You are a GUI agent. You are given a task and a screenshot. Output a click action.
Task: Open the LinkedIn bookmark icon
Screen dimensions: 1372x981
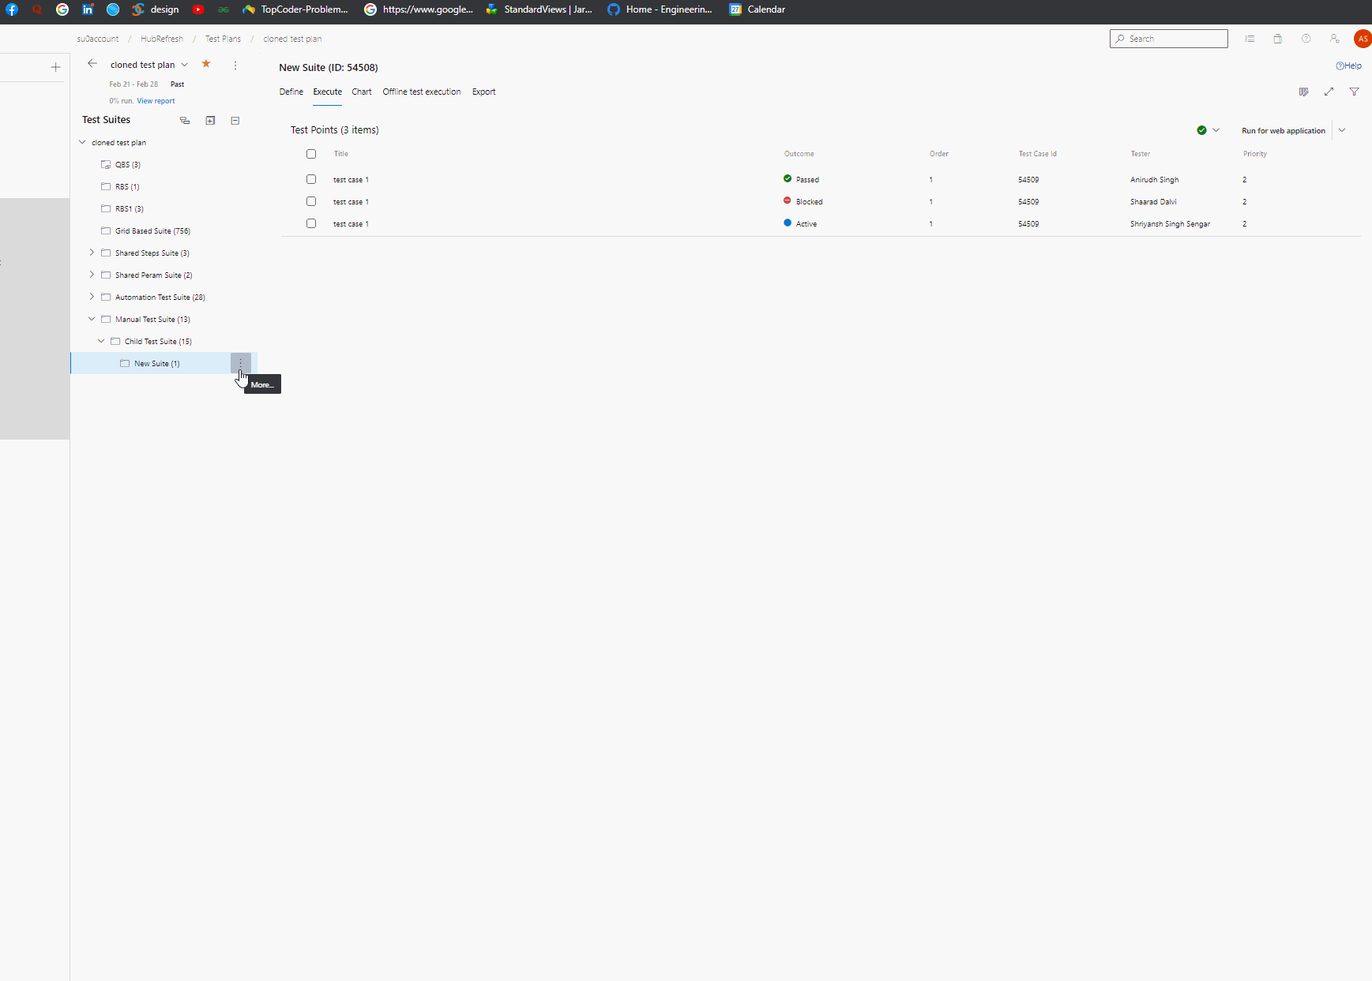pyautogui.click(x=88, y=9)
